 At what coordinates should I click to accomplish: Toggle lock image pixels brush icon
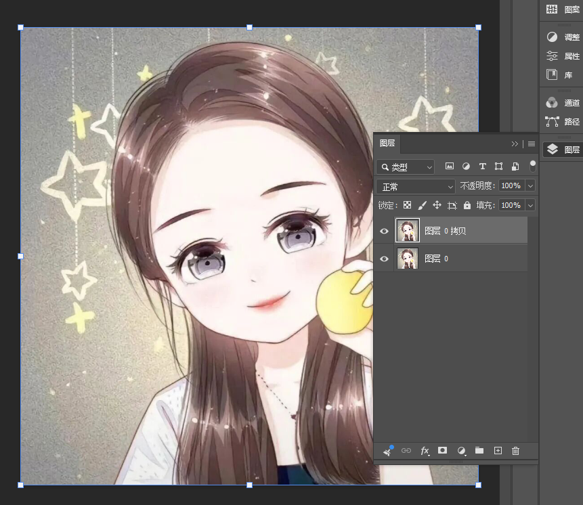click(422, 205)
